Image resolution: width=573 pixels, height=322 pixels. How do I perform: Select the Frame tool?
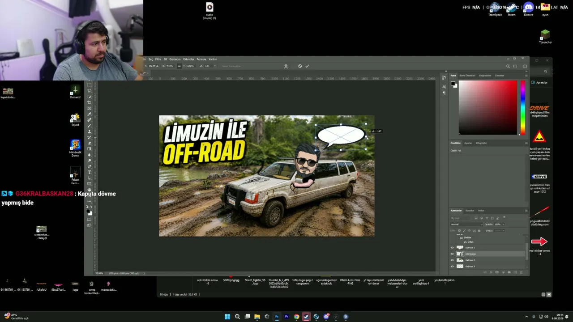coord(90,108)
